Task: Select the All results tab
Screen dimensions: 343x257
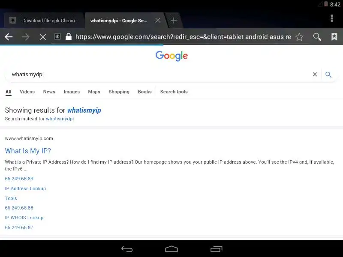Action: 8,92
